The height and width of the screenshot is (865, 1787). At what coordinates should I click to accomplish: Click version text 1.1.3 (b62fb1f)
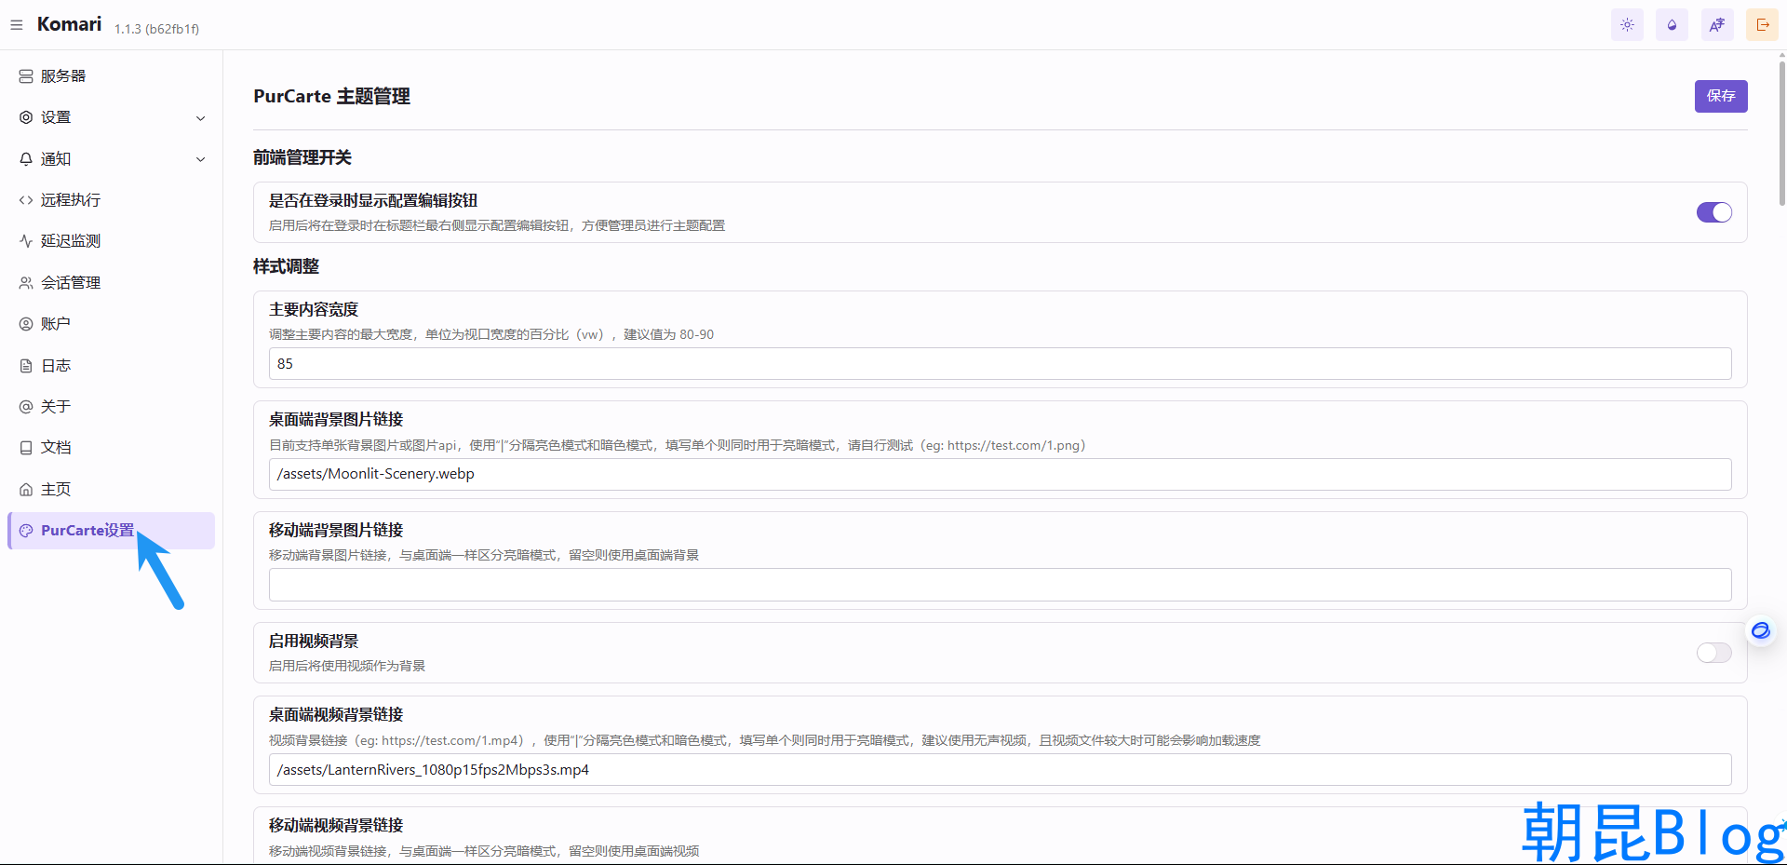(x=156, y=29)
